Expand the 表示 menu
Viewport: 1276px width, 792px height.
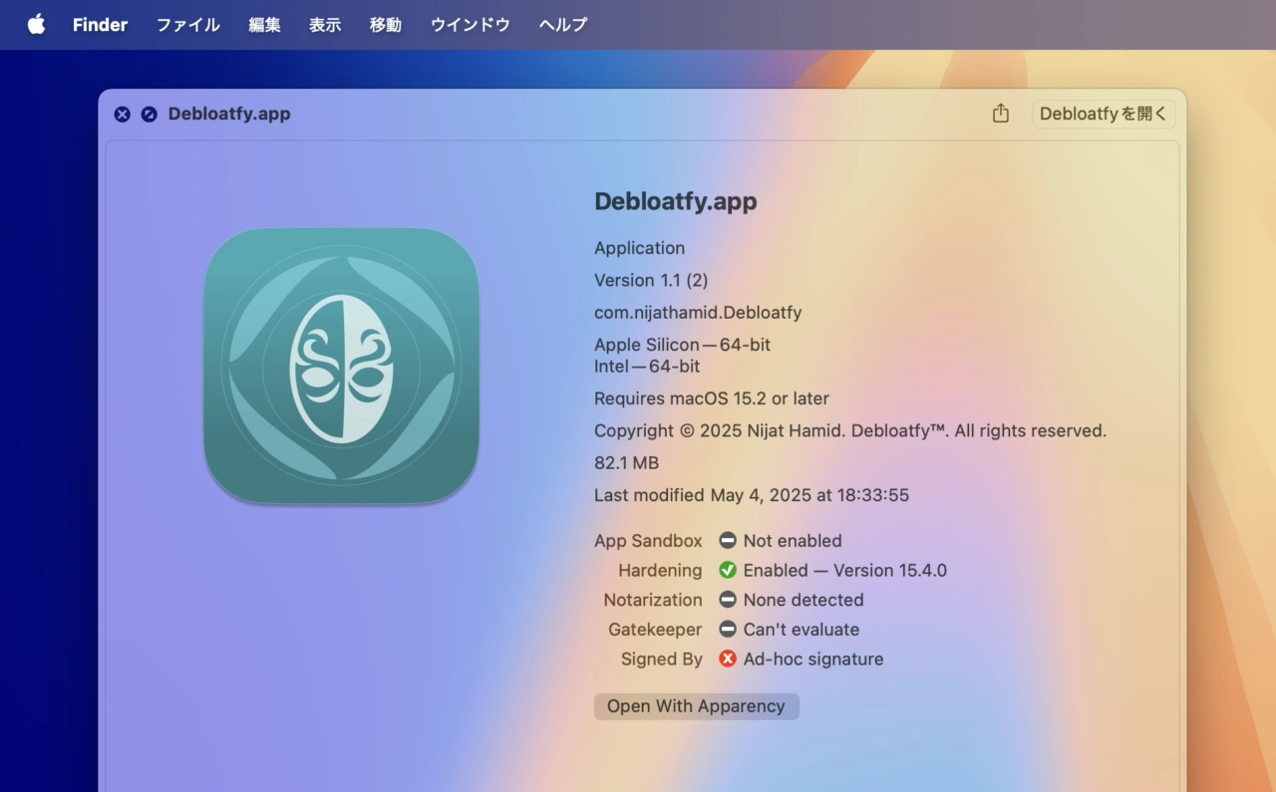325,25
